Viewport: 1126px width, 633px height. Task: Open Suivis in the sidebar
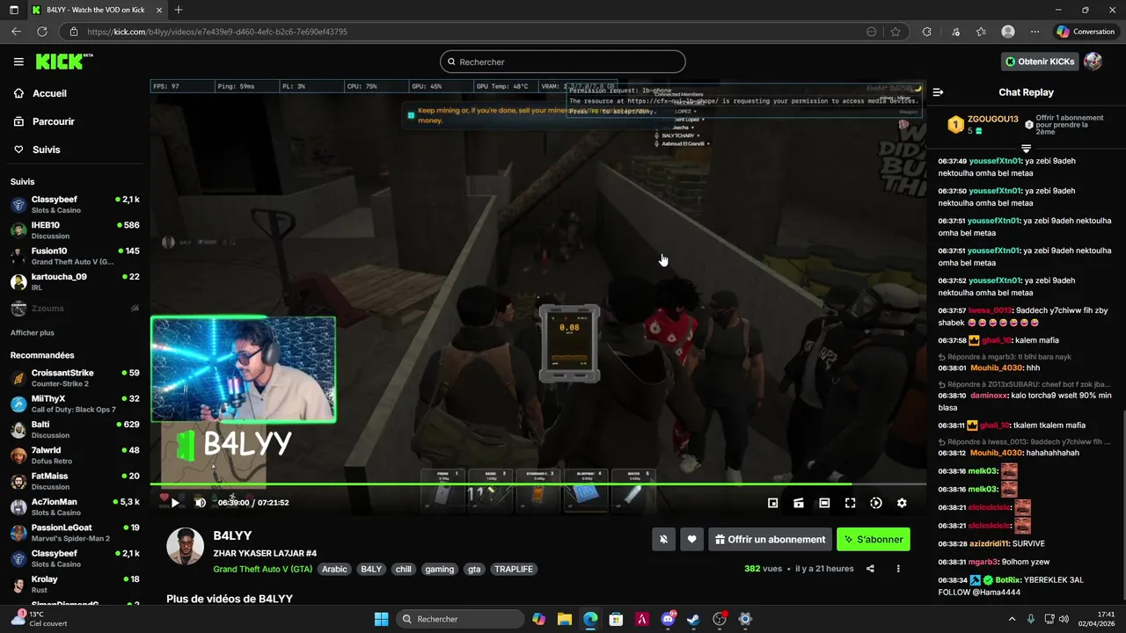(x=46, y=149)
